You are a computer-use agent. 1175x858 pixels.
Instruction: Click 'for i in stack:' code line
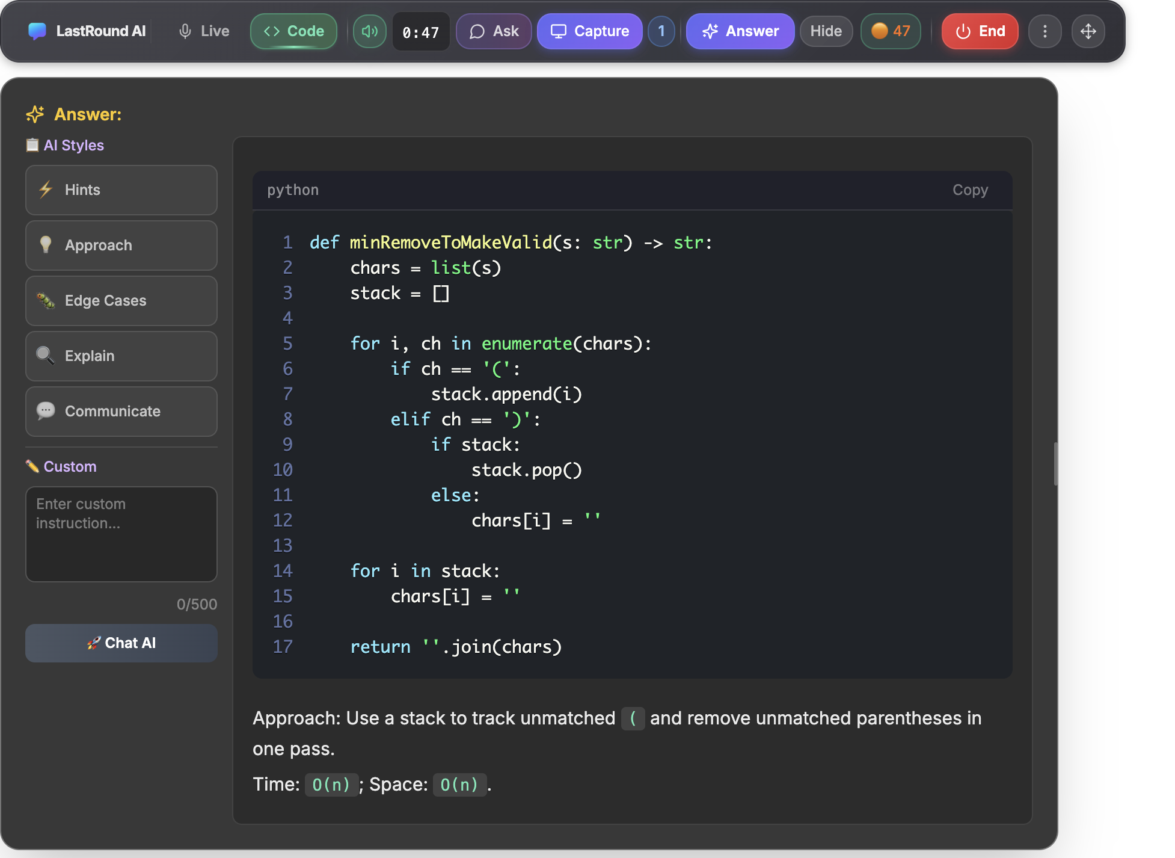425,571
